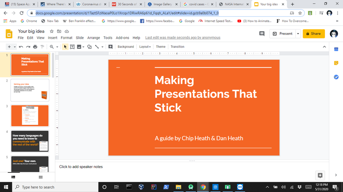
Task: Click the yellow Share button
Action: [x=313, y=33]
